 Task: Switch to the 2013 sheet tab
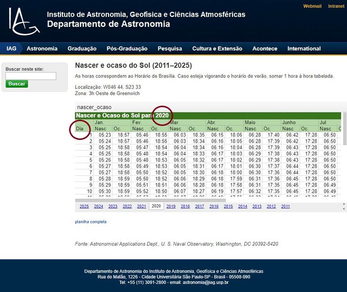coord(257,207)
